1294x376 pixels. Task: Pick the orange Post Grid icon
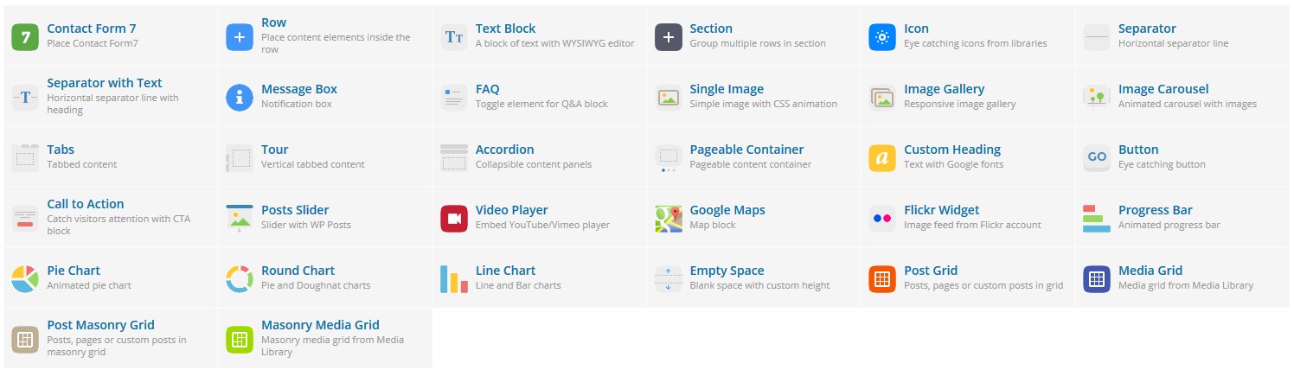(x=882, y=279)
